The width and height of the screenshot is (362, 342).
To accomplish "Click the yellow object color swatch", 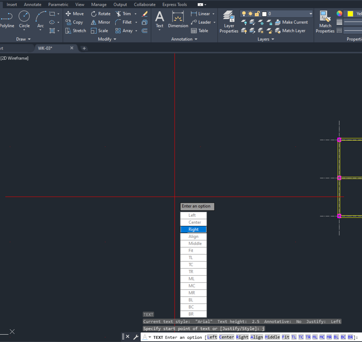I will pos(350,14).
